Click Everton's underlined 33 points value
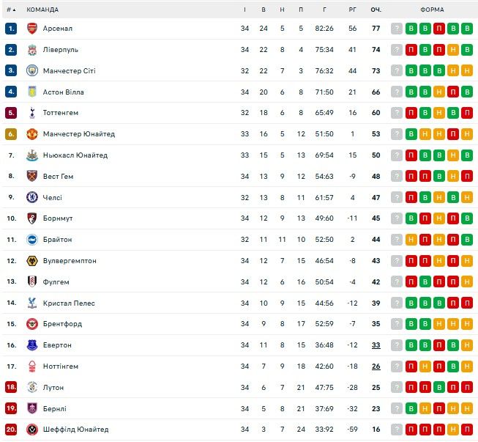478x442 pixels. [x=376, y=345]
